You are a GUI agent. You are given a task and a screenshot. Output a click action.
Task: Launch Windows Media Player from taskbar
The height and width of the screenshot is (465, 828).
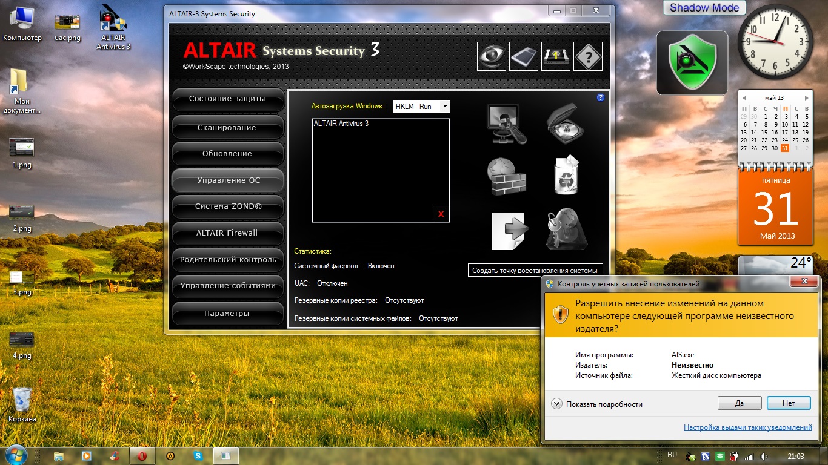(87, 456)
